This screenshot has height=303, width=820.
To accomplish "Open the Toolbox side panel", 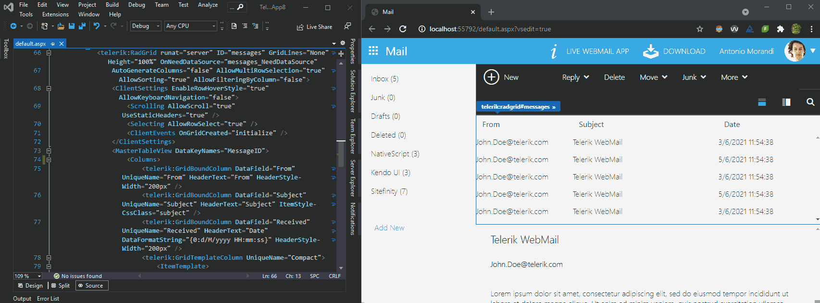I will pos(6,49).
